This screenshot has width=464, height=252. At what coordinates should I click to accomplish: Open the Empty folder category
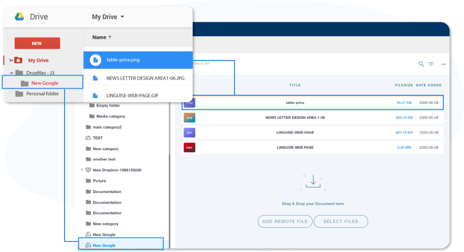pyautogui.click(x=108, y=106)
